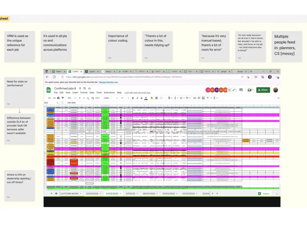Open the 50% zoom dropdown
This screenshot has height=230, width=307.
(x=72, y=98)
